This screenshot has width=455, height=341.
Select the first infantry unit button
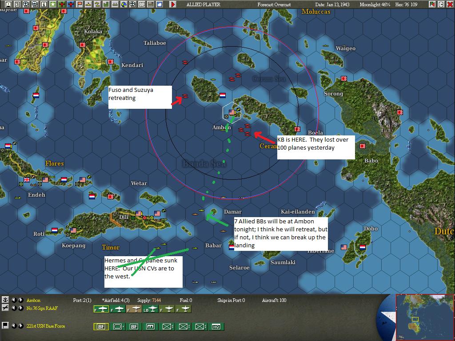tap(167, 327)
